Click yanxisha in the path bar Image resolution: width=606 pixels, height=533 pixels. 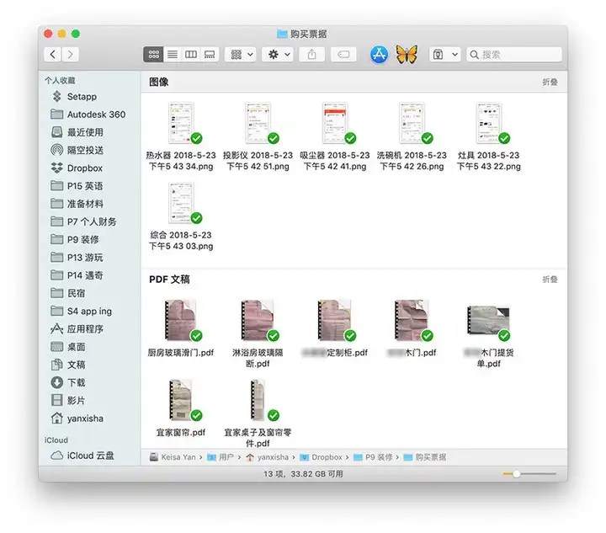pyautogui.click(x=267, y=457)
